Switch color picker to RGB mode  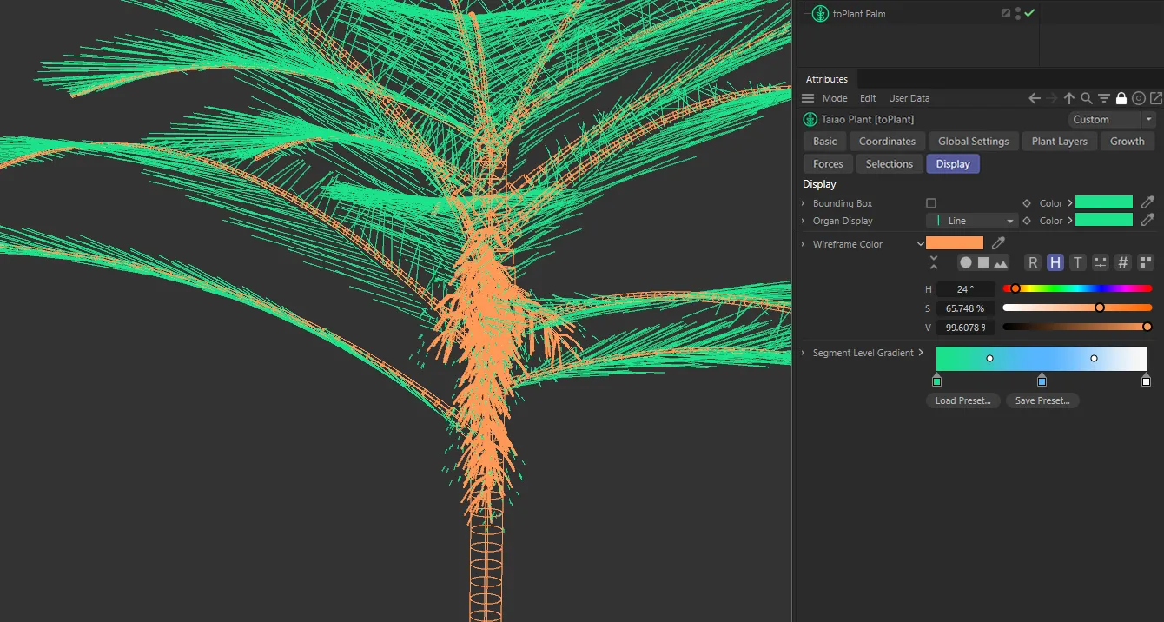click(1033, 262)
